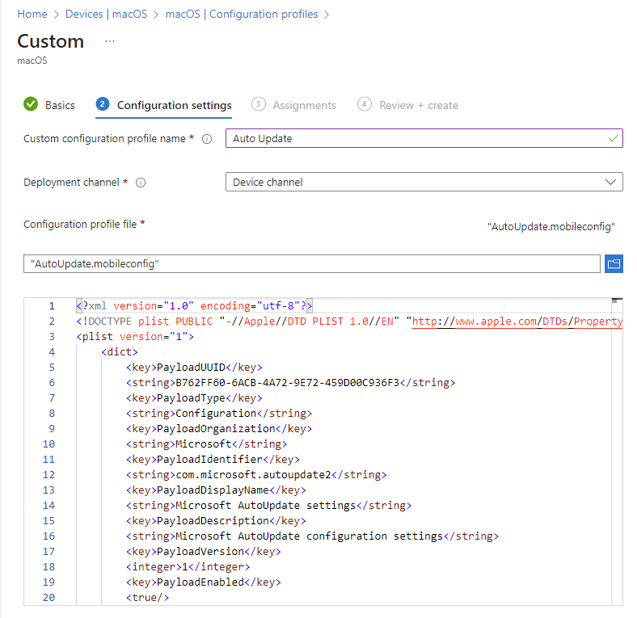This screenshot has width=637, height=618.
Task: Go to the Basics tab
Action: click(60, 105)
